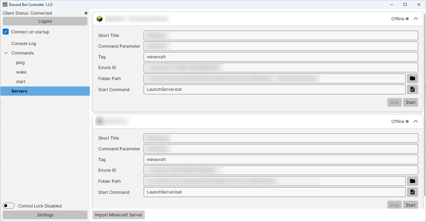Browse folder for first server's Folder Path
The height and width of the screenshot is (222, 426).
pos(412,79)
